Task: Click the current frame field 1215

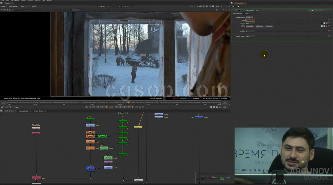Action: click(x=111, y=107)
